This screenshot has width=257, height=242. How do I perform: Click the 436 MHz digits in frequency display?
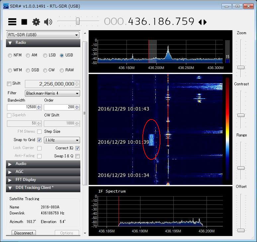(x=138, y=22)
